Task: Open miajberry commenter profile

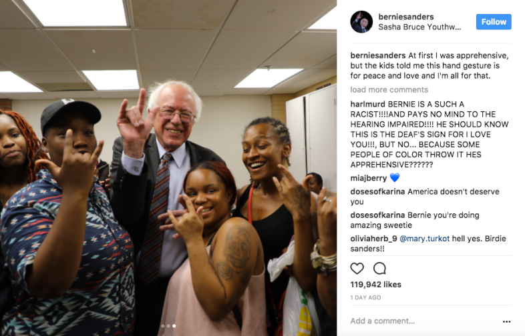Action: tap(368, 178)
